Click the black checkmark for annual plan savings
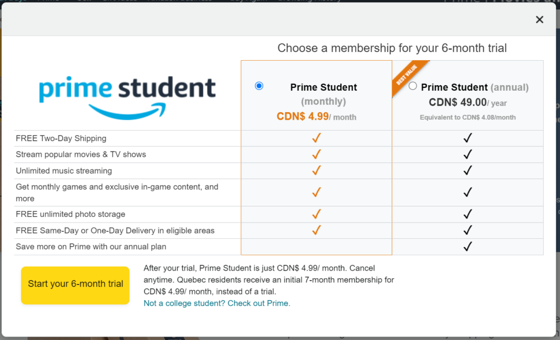The height and width of the screenshot is (340, 560). coord(468,247)
